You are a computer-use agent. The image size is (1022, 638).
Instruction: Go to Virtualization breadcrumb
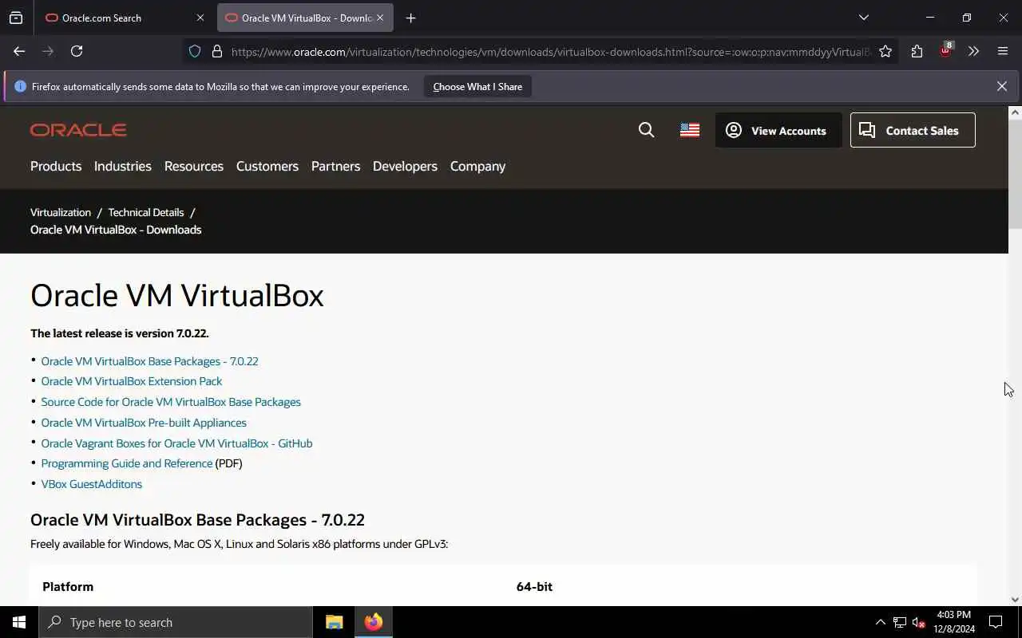pyautogui.click(x=61, y=212)
